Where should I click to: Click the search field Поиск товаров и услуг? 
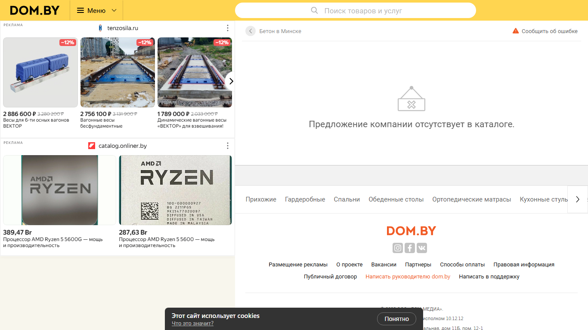[x=356, y=11]
